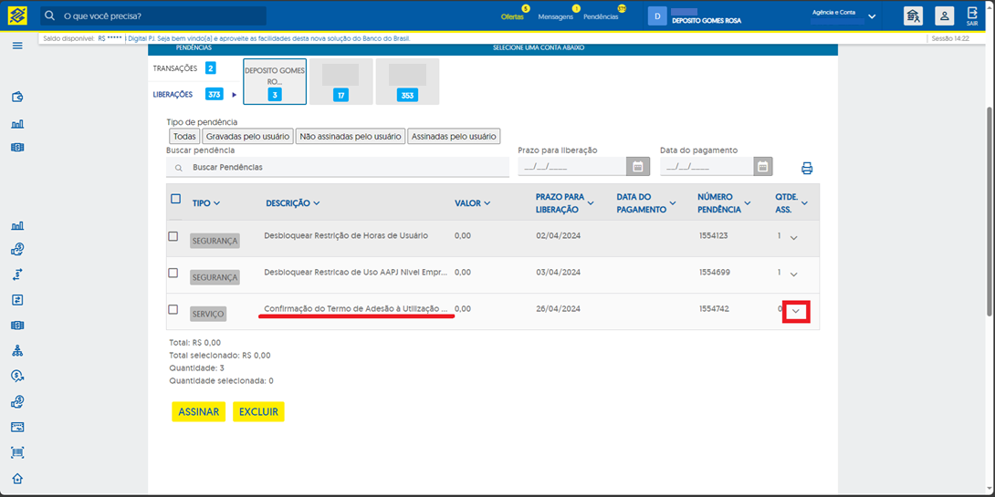Viewport: 995px width, 497px height.
Task: Select the account card showing 353
Action: pyautogui.click(x=407, y=81)
